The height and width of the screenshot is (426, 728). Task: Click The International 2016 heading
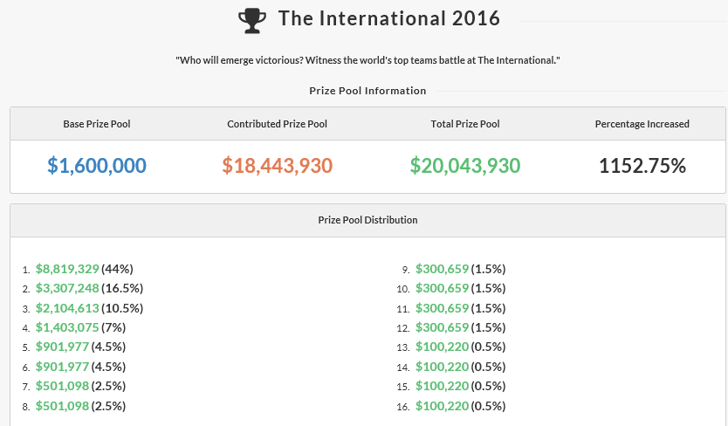[x=389, y=18]
